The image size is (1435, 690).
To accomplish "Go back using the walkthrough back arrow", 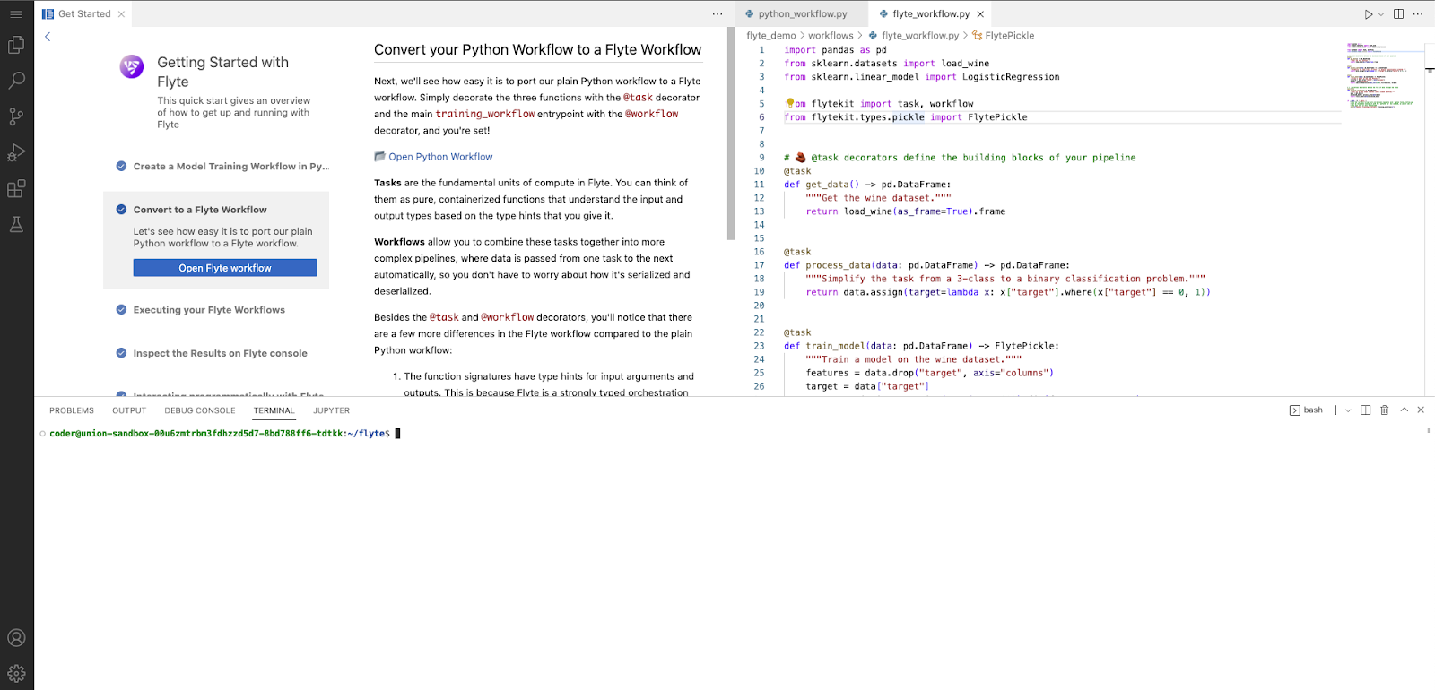I will (48, 37).
